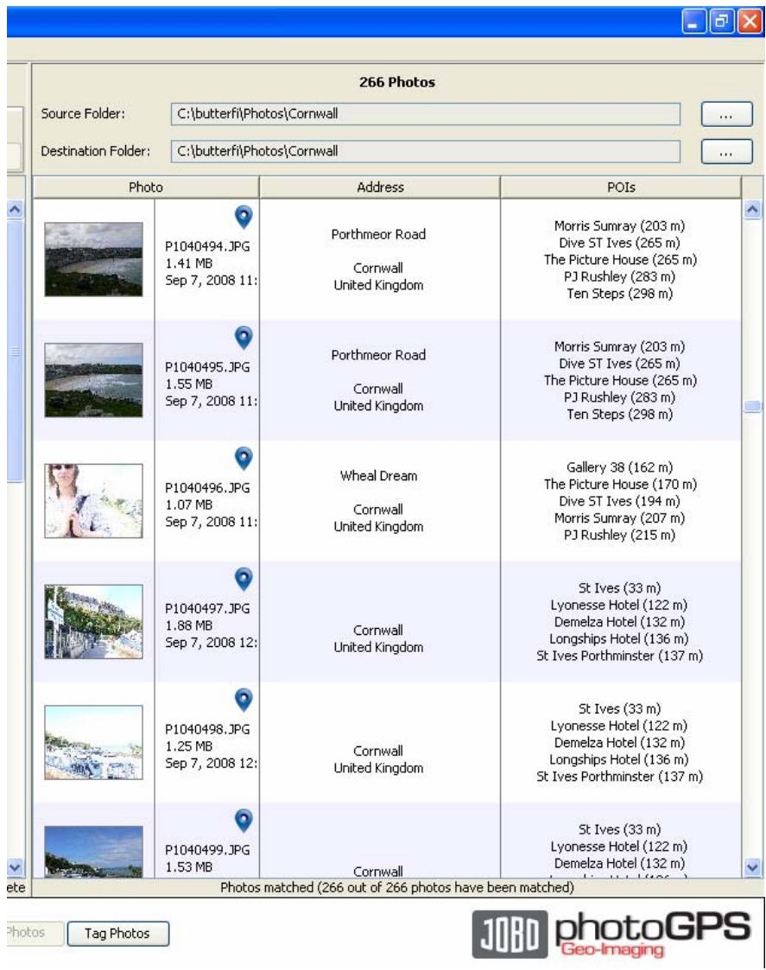Image resolution: width=766 pixels, height=970 pixels.
Task: Sort by the POIs column header
Action: pyautogui.click(x=621, y=187)
